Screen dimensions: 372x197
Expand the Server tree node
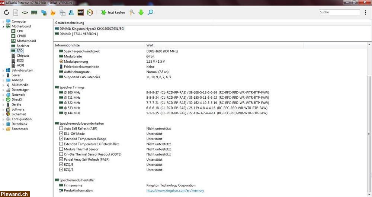point(3,75)
